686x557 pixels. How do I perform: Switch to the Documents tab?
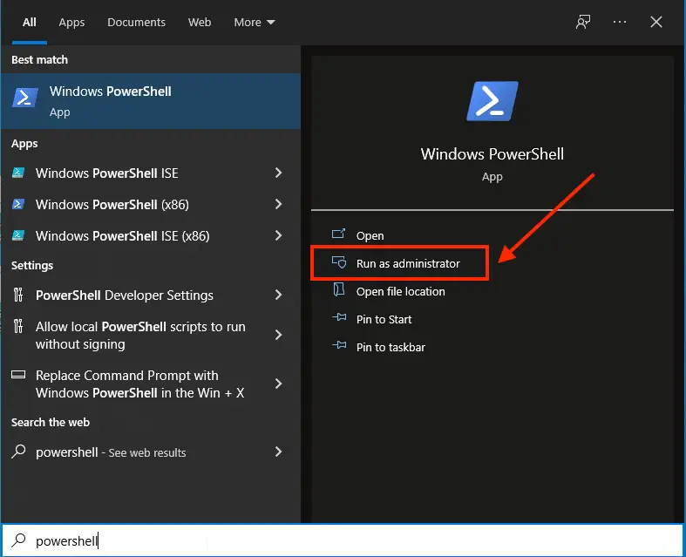136,22
